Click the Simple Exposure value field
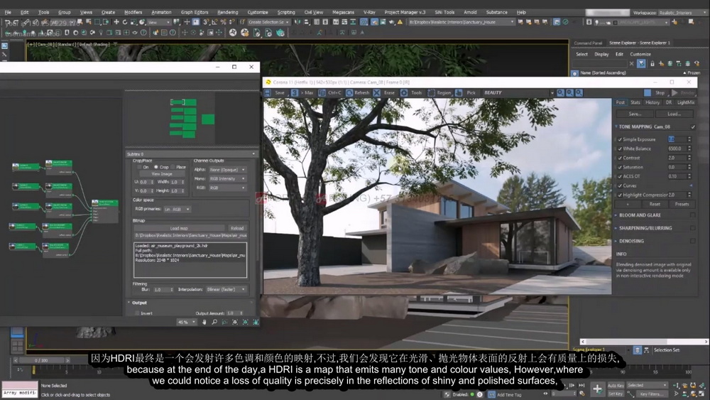 click(x=677, y=139)
